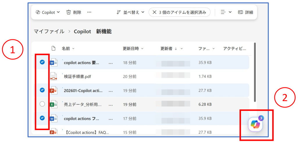Uncheck the copilot actions 要... file checkbox
The width and height of the screenshot is (298, 142).
click(x=42, y=62)
